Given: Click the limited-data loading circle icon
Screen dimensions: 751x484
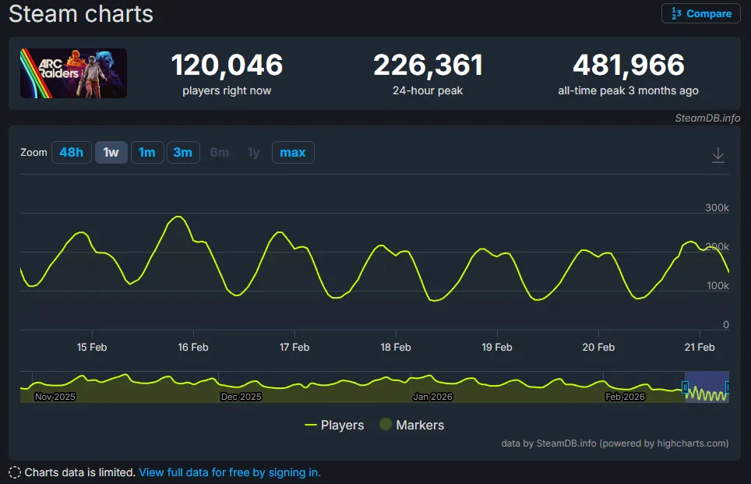Looking at the screenshot, I should (15, 472).
